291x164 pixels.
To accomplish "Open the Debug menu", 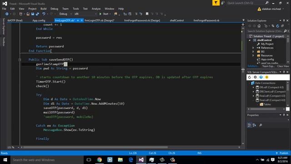I will click(54, 9).
